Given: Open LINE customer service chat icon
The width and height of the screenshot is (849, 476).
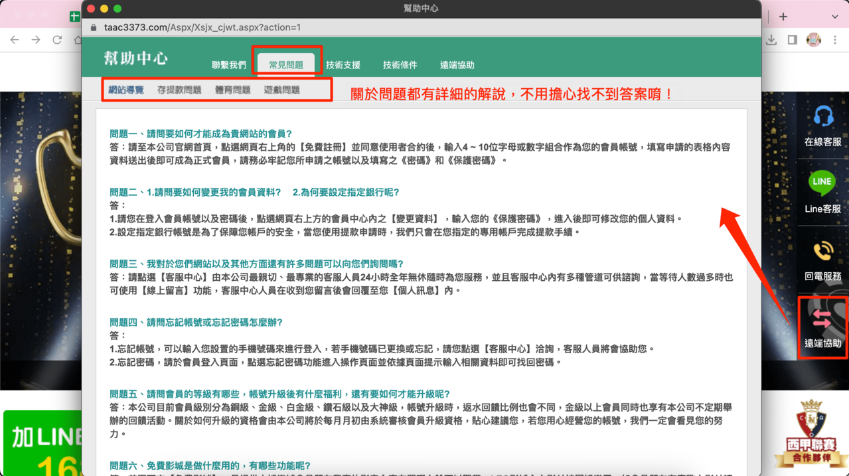Looking at the screenshot, I should (822, 183).
